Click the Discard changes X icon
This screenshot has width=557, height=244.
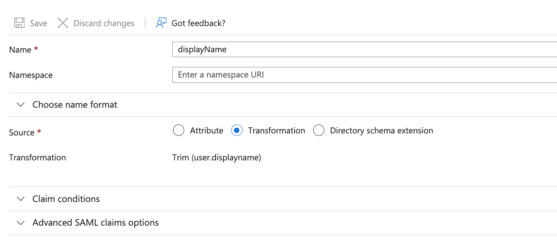[x=62, y=23]
